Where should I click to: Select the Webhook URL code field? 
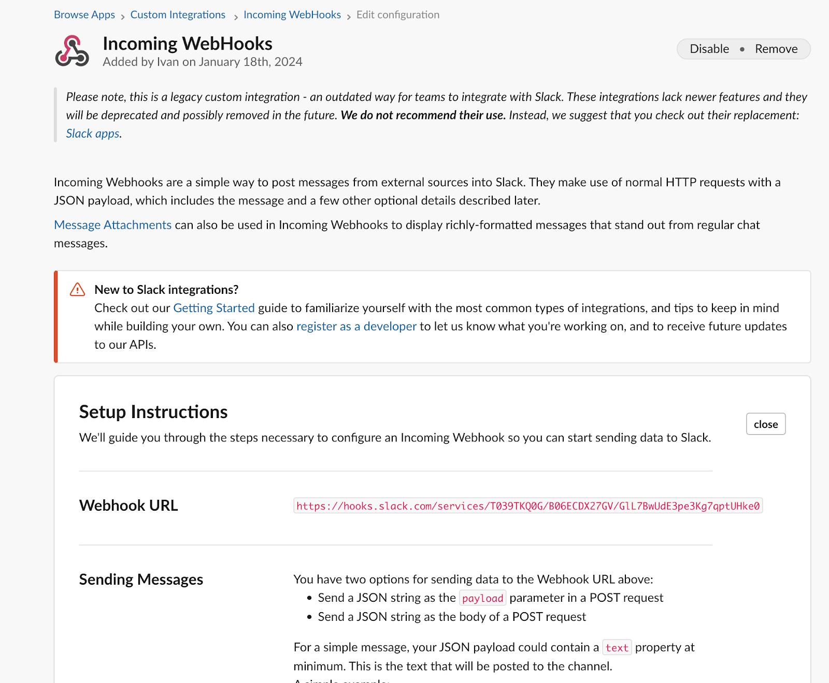tap(528, 506)
